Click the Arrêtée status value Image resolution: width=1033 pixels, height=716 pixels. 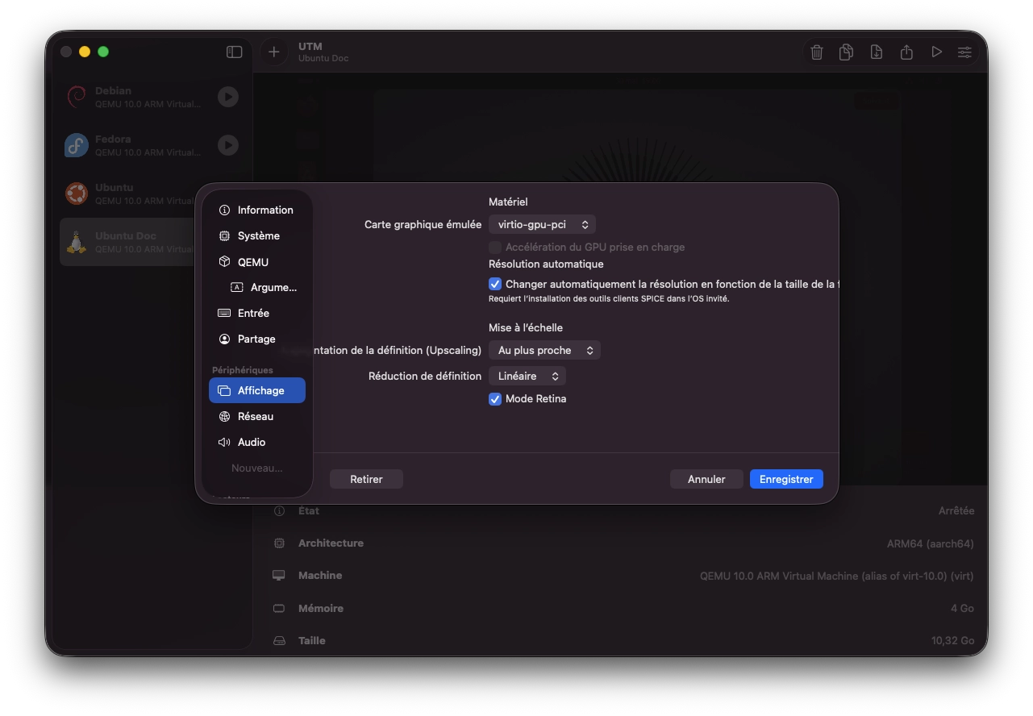(x=956, y=511)
